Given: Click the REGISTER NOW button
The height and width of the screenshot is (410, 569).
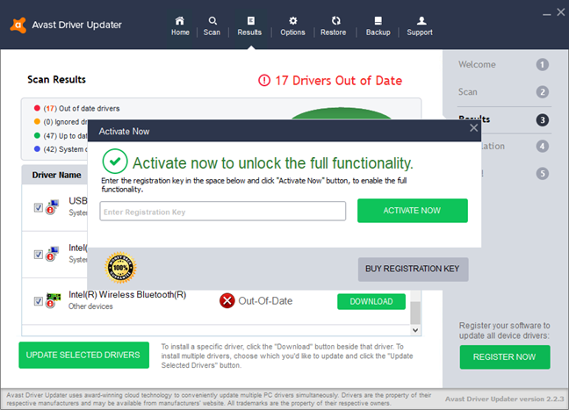Looking at the screenshot, I should pyautogui.click(x=505, y=357).
